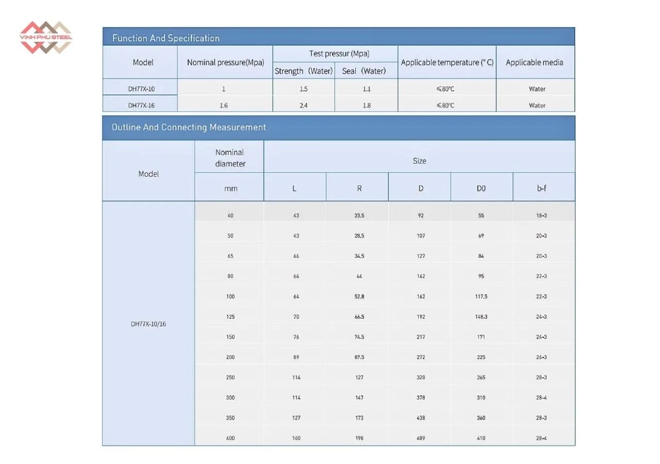Screen dimensions: 660x464
Task: Select the 489 value in D column
Action: coord(421,438)
